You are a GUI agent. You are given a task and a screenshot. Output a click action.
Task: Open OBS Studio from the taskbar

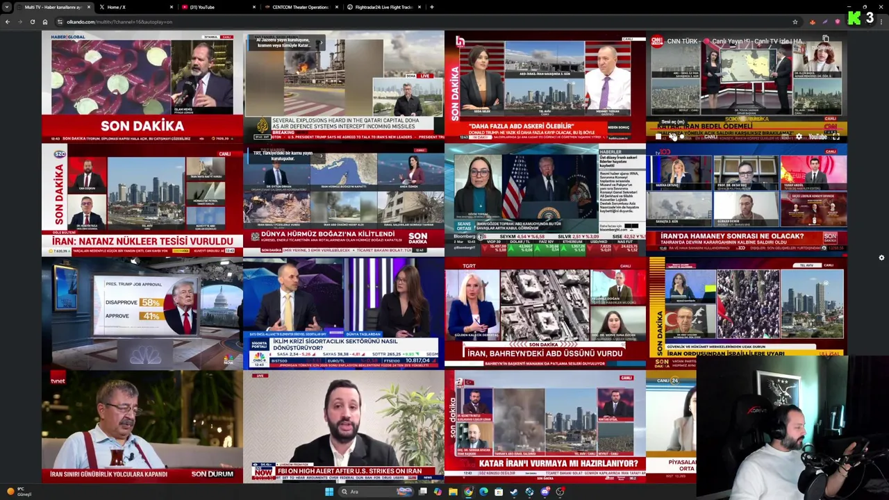(560, 492)
